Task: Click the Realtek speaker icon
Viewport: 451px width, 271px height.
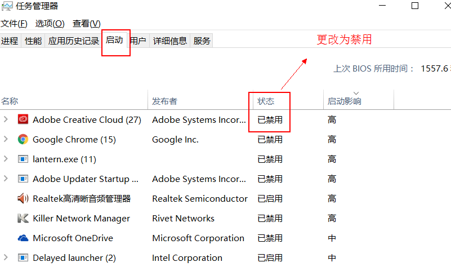Action: [x=23, y=198]
